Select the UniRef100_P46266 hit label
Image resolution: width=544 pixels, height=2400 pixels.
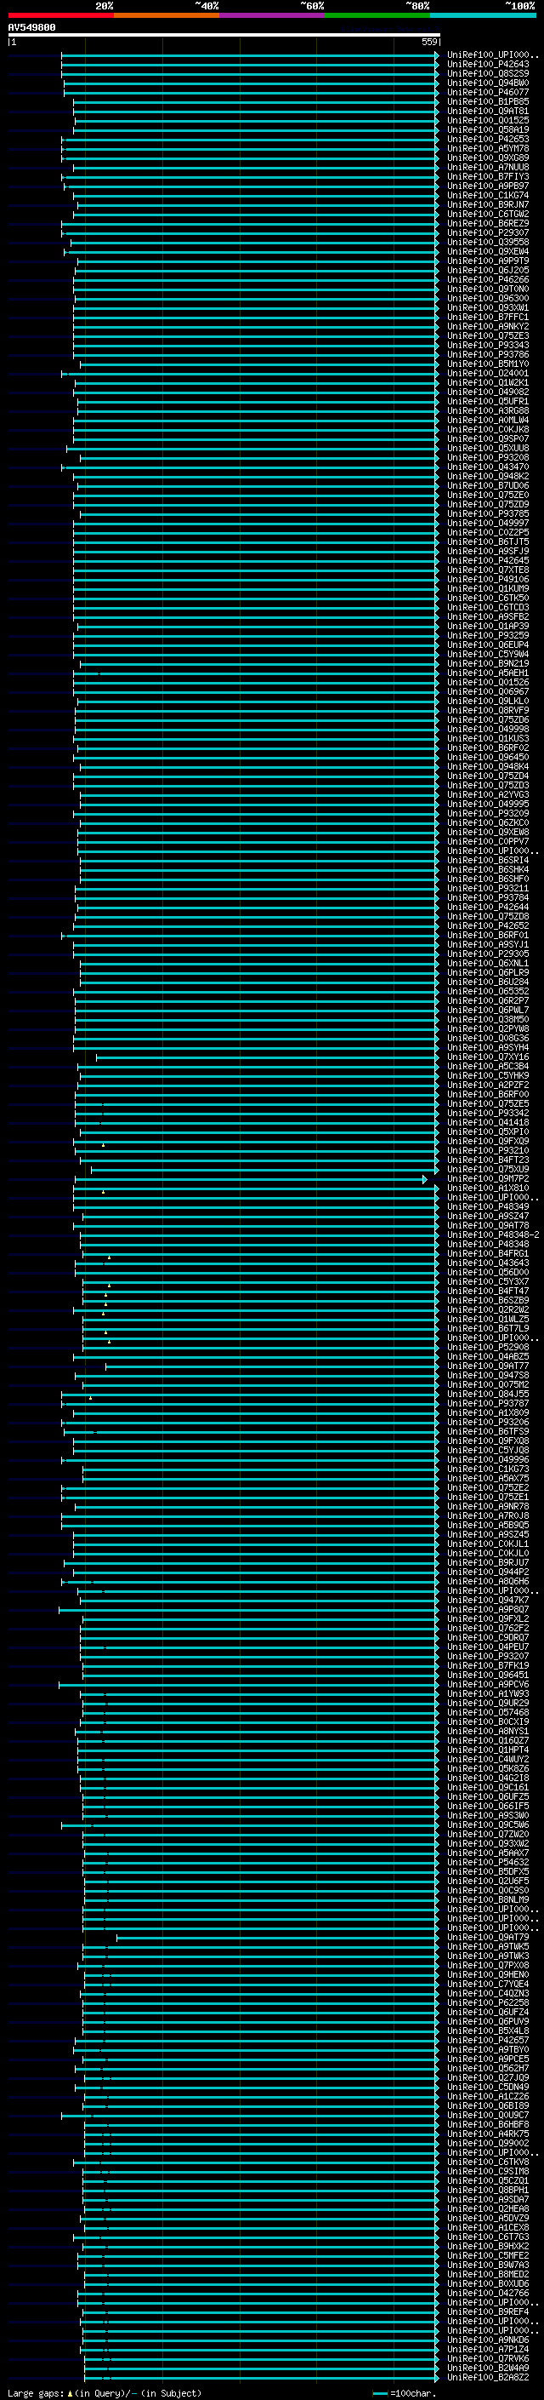point(488,279)
